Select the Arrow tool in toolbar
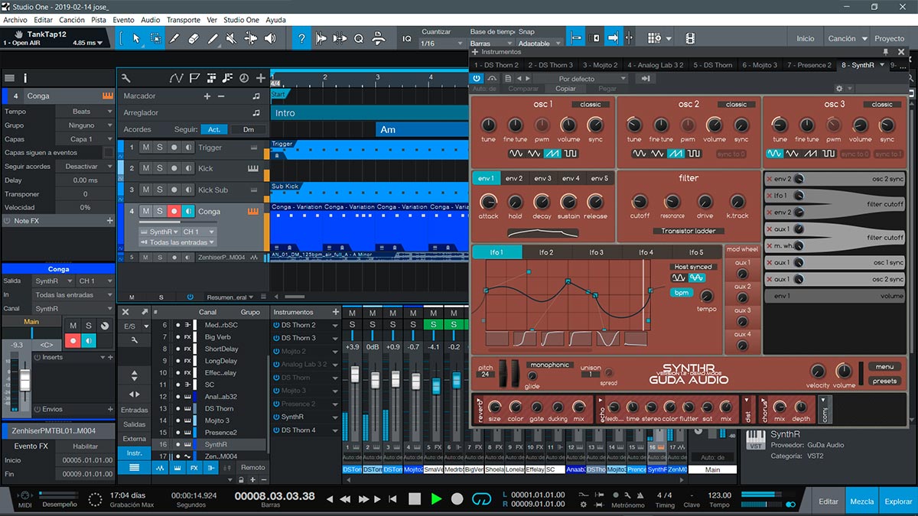 136,37
